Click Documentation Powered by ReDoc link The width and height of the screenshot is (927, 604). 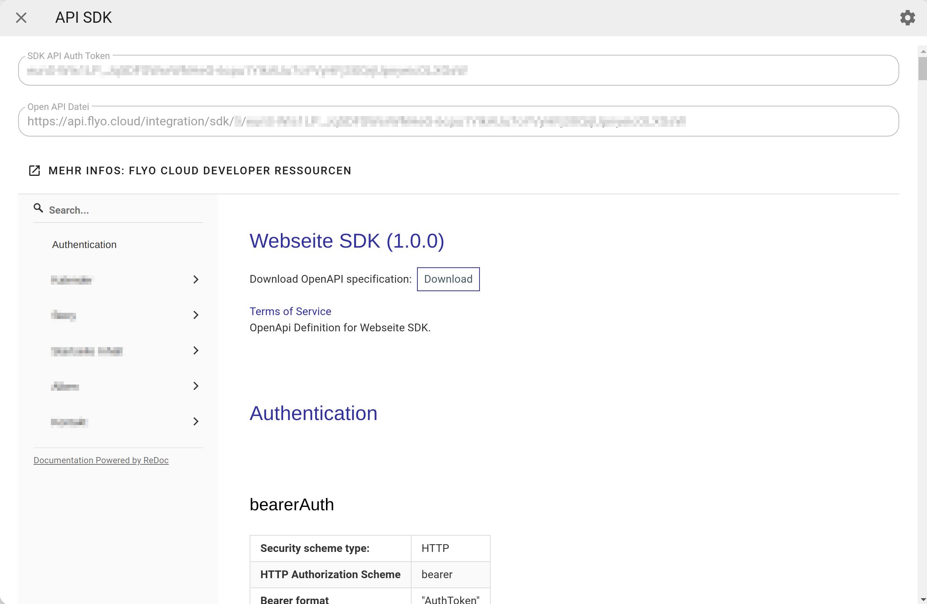[x=101, y=460]
